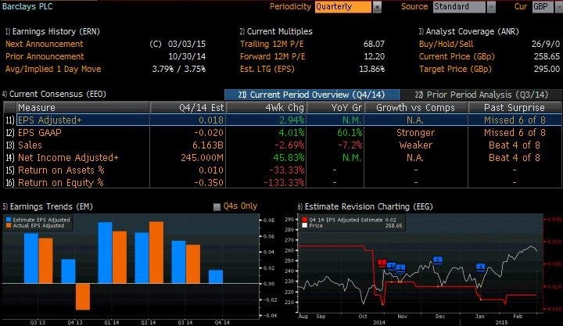The height and width of the screenshot is (326, 563).
Task: Open Current Multiples section link
Action: pos(276,31)
